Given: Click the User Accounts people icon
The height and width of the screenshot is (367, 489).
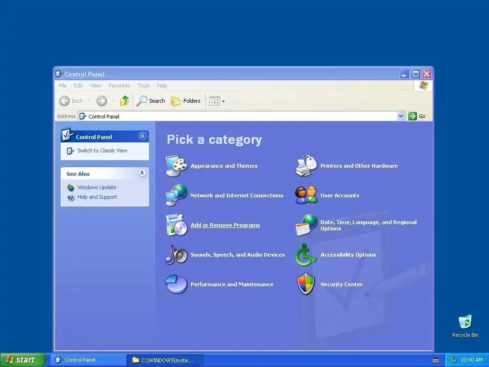Looking at the screenshot, I should pos(306,195).
